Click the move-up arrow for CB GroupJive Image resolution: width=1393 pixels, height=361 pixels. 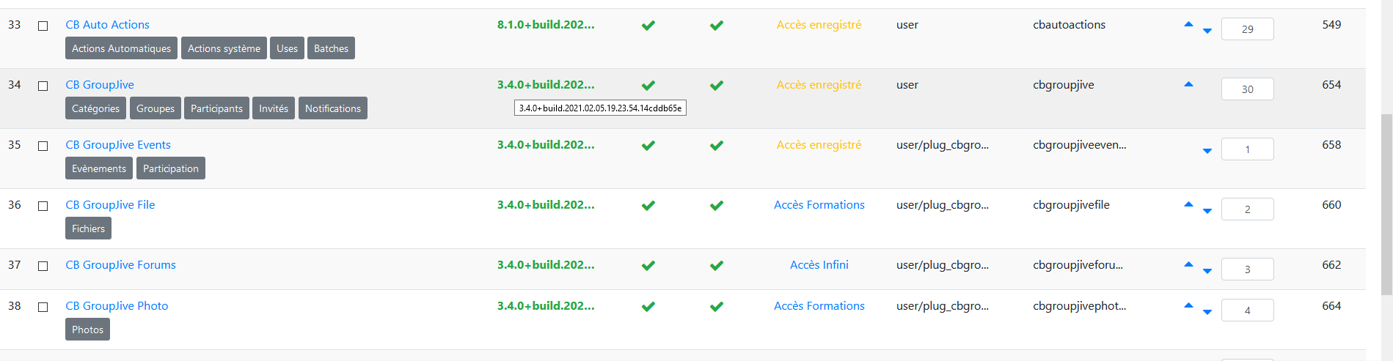pyautogui.click(x=1188, y=85)
